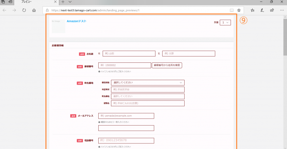Open a new tab with plus button
This screenshot has width=287, height=149.
[63, 2]
